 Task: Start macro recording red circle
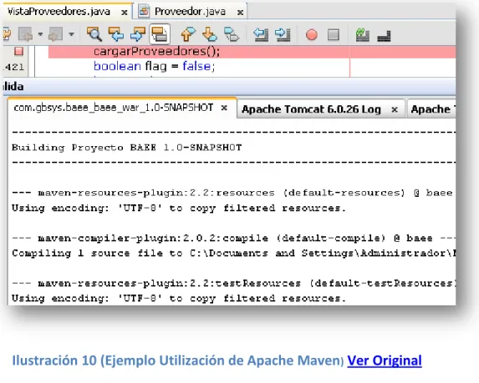(312, 35)
